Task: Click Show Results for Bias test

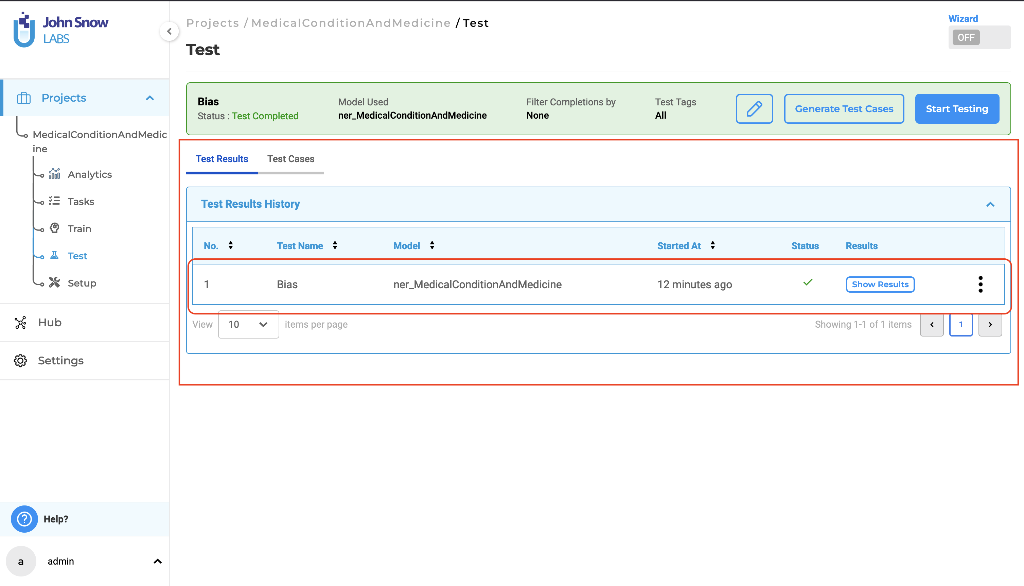Action: click(x=880, y=284)
